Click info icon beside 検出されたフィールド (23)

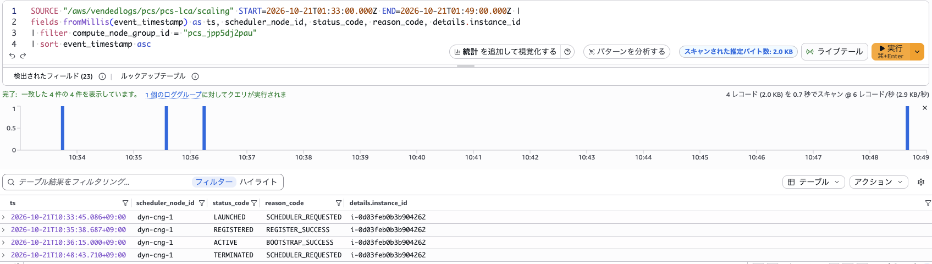point(102,76)
